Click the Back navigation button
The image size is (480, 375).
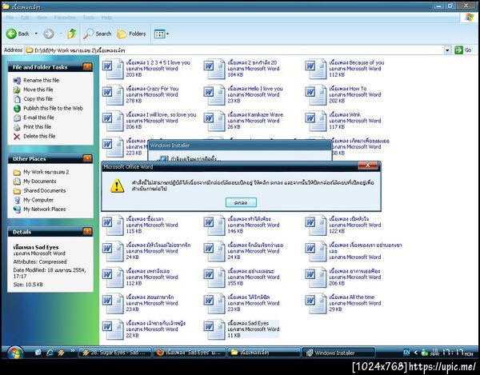pyautogui.click(x=18, y=34)
